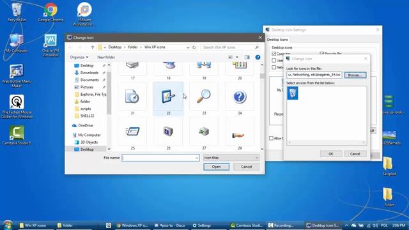Select icon file 18 in the file list

pyautogui.click(x=168, y=71)
